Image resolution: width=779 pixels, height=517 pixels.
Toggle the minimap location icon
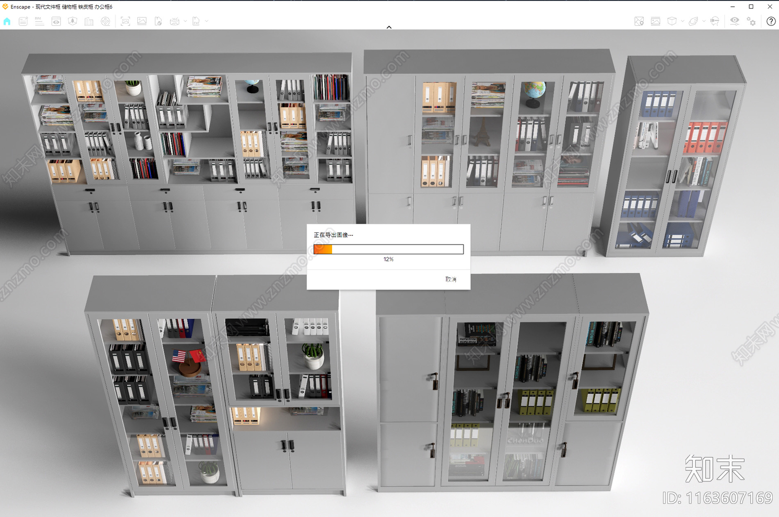[639, 21]
